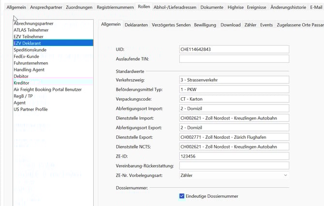The image size is (324, 206).
Task: Toggle the Eindeutige Dossiernummer checkbox
Action: coord(182,196)
